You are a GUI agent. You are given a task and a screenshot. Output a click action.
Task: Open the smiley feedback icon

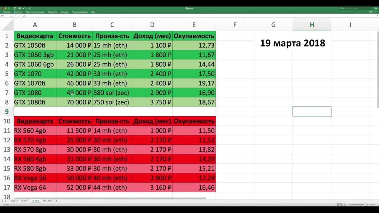point(370,12)
